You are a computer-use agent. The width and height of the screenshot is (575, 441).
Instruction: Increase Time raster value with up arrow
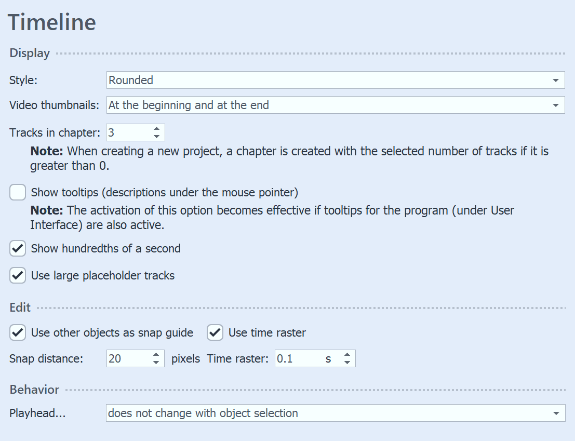click(347, 355)
